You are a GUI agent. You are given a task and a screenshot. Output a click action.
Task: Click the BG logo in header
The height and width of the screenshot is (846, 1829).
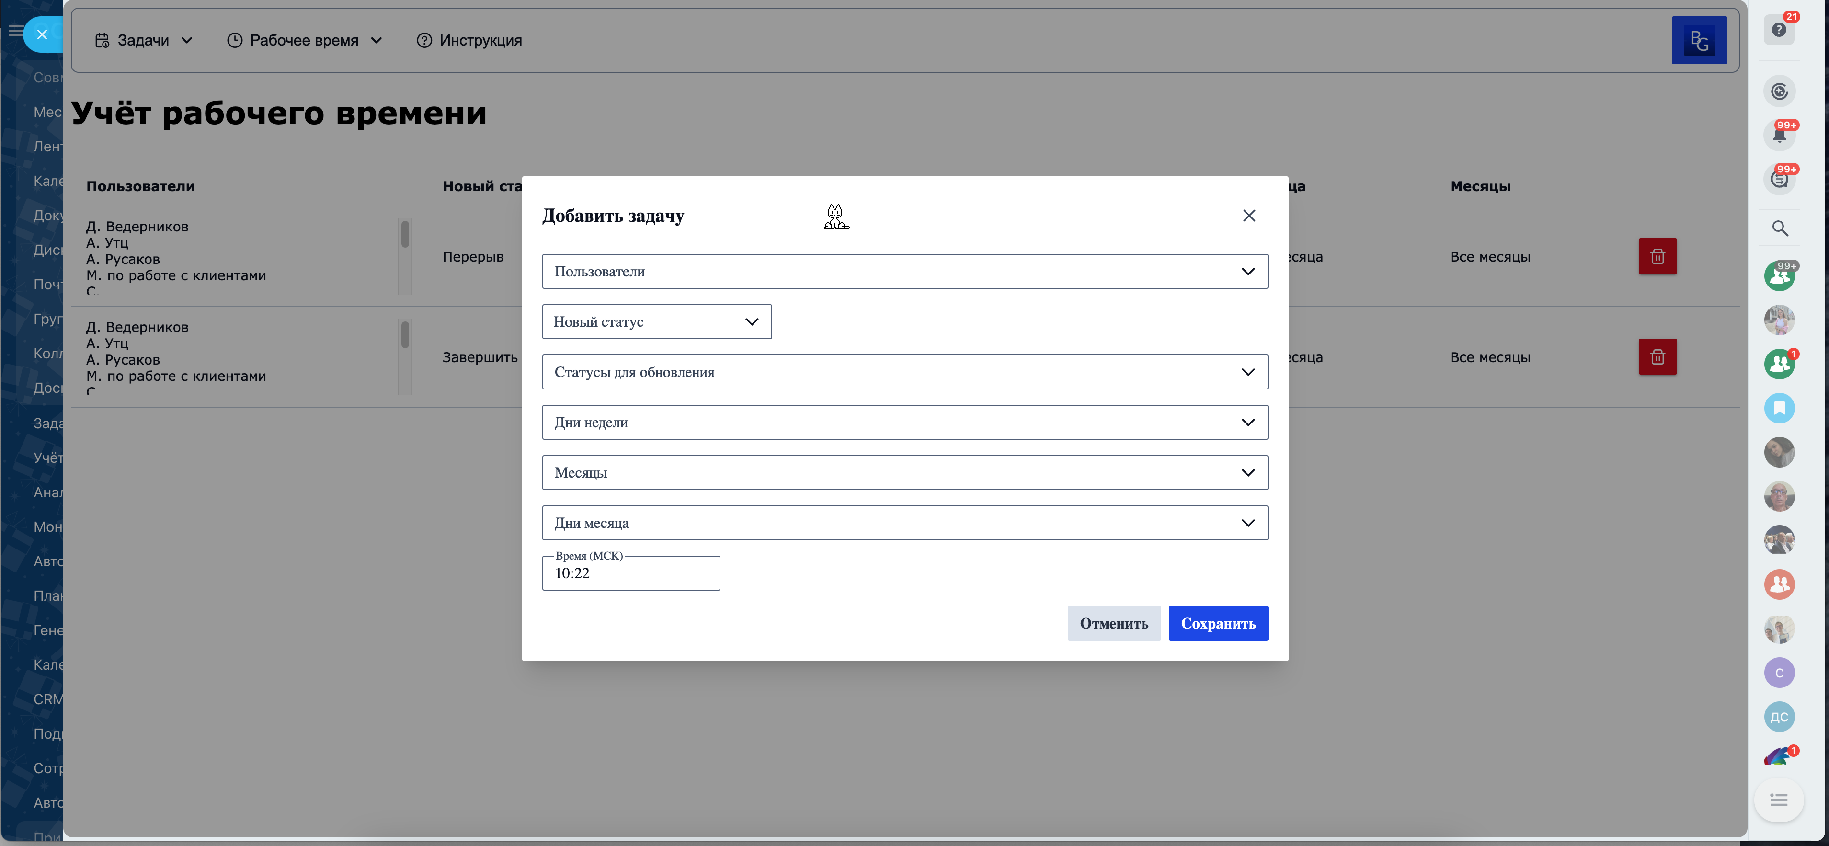click(x=1698, y=40)
